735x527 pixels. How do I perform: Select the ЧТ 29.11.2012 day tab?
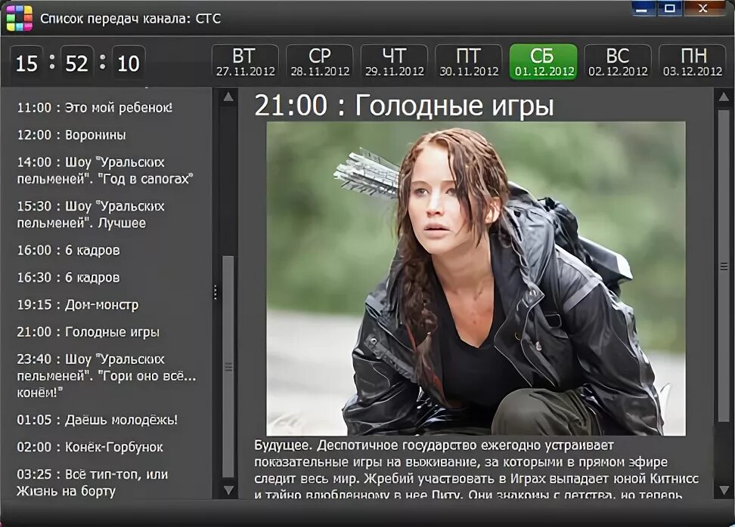[394, 62]
